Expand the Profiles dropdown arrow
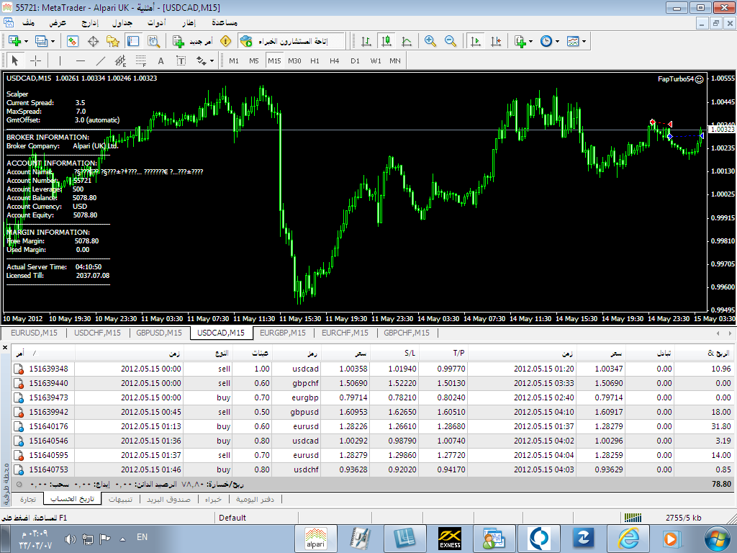 53,41
